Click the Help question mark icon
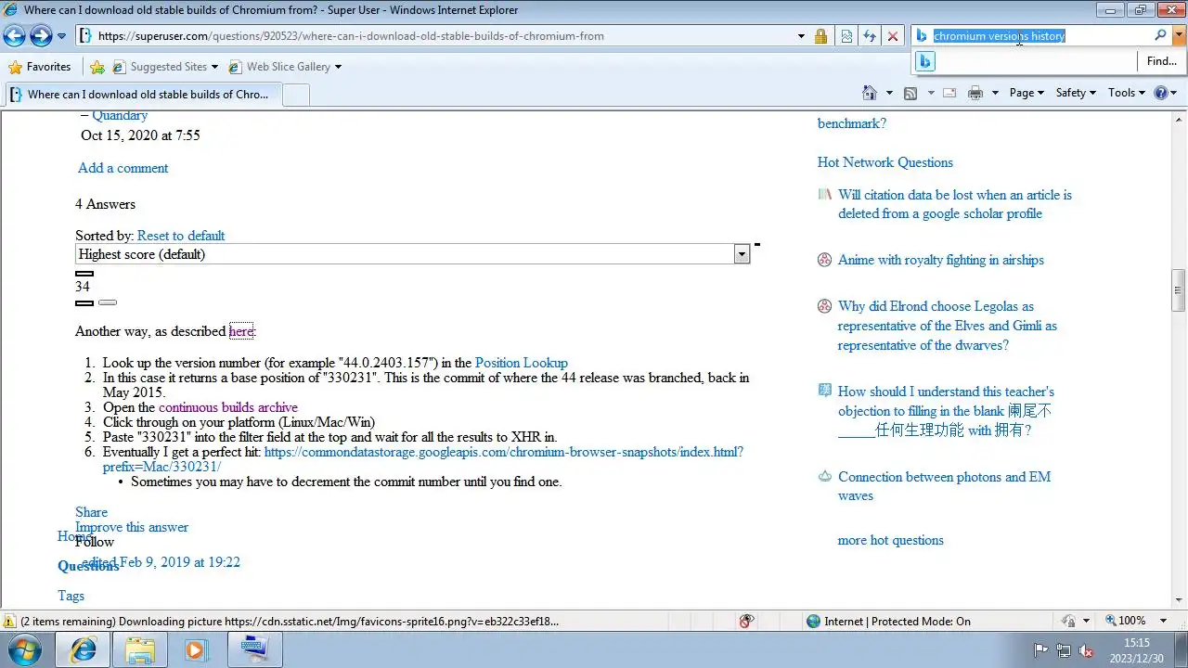 tap(1160, 93)
